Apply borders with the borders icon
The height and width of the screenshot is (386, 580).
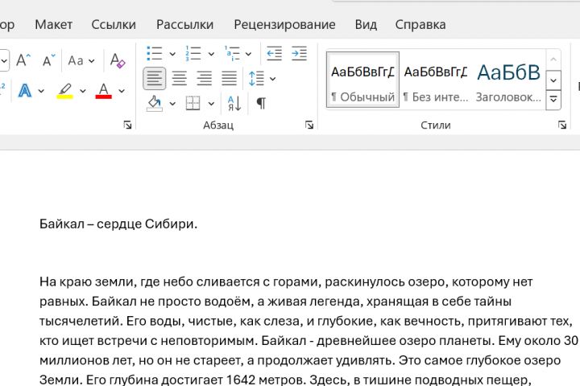click(x=193, y=104)
